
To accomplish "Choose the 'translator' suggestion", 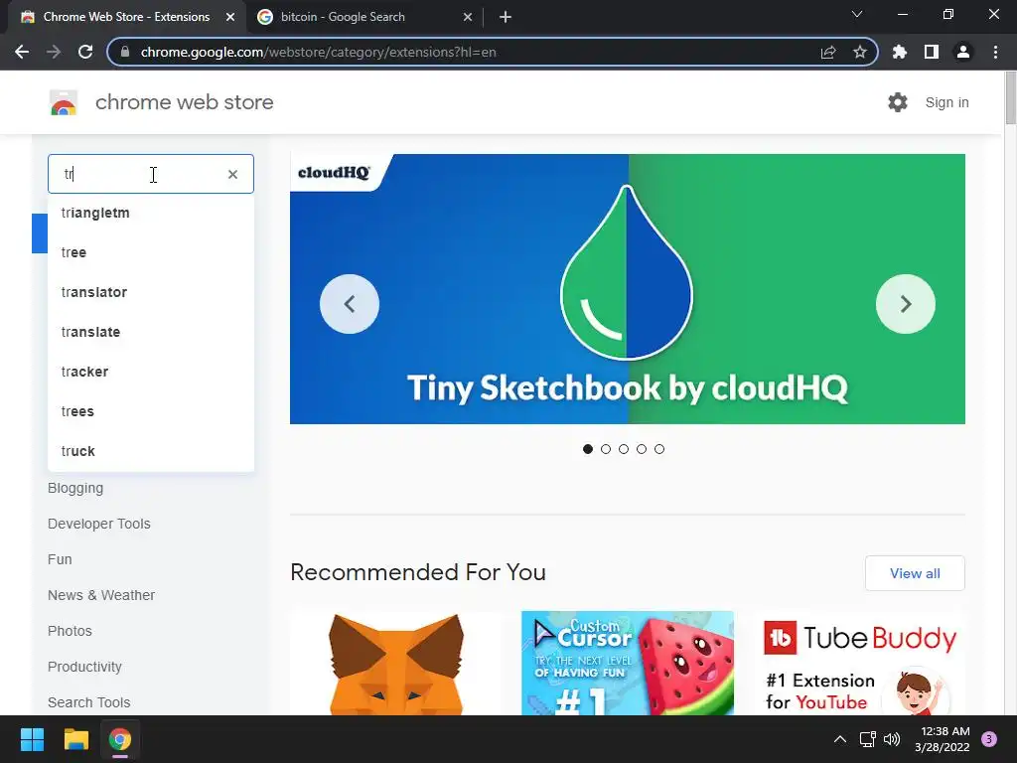I will coord(151,292).
